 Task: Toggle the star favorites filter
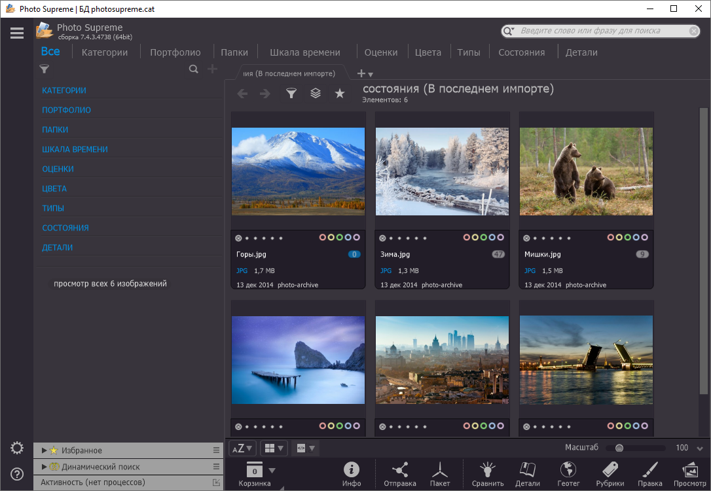339,93
